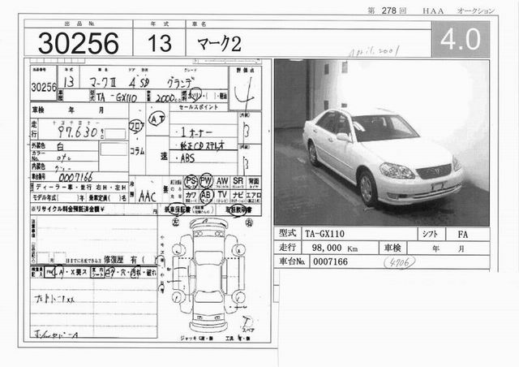Viewport: 519px width, 367px height.
Task: Click the car name マーク2 in header
Action: click(x=219, y=44)
